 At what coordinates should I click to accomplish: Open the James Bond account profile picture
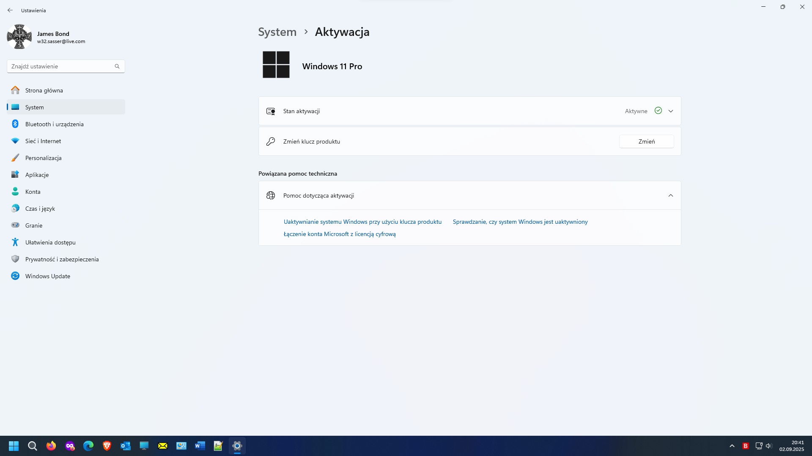click(19, 37)
